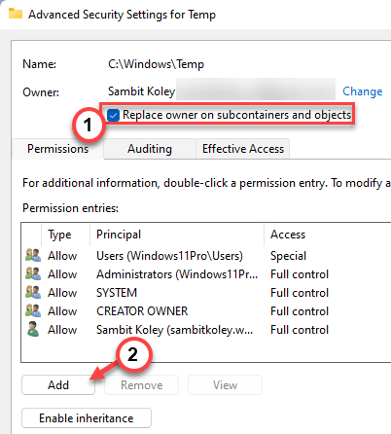This screenshot has height=434, width=391.
Task: Open the Effective Access tab
Action: (243, 149)
